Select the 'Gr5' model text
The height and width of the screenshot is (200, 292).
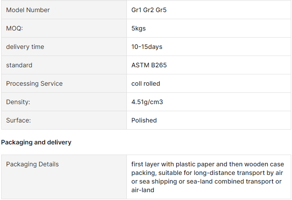161,10
